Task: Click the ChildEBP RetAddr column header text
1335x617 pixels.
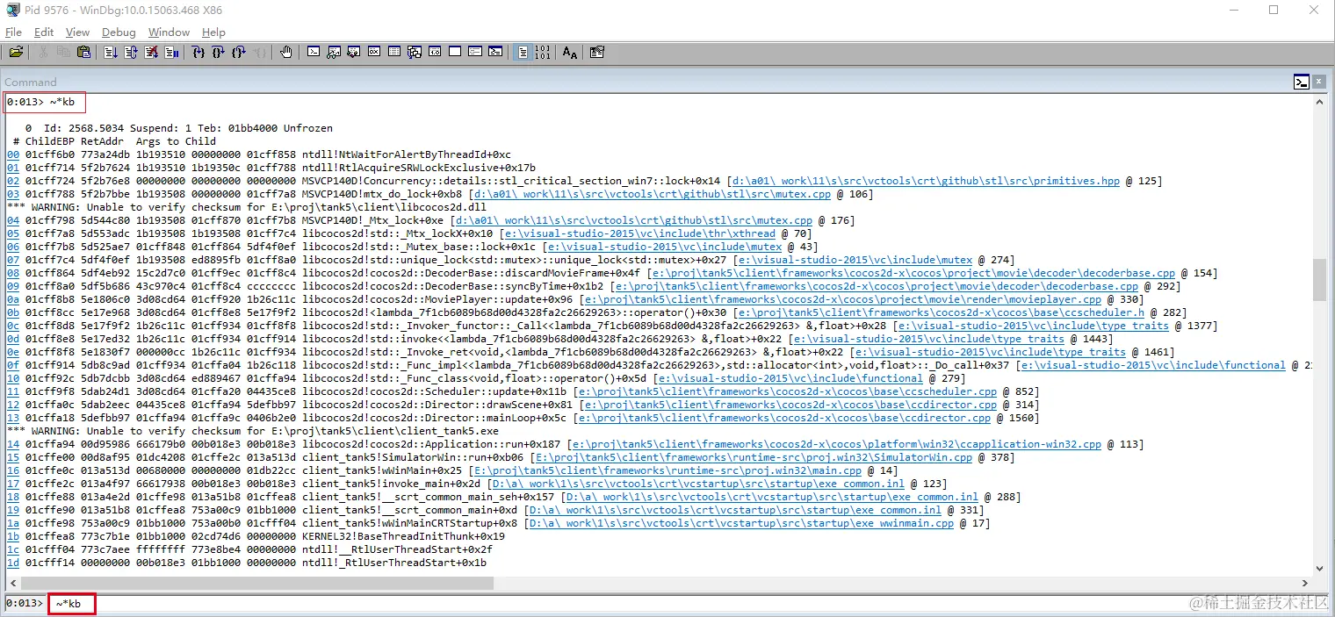Action: (77, 141)
